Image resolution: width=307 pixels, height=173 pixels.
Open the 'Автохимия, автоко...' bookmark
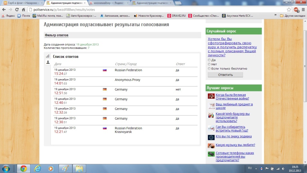pyautogui.click(x=115, y=16)
